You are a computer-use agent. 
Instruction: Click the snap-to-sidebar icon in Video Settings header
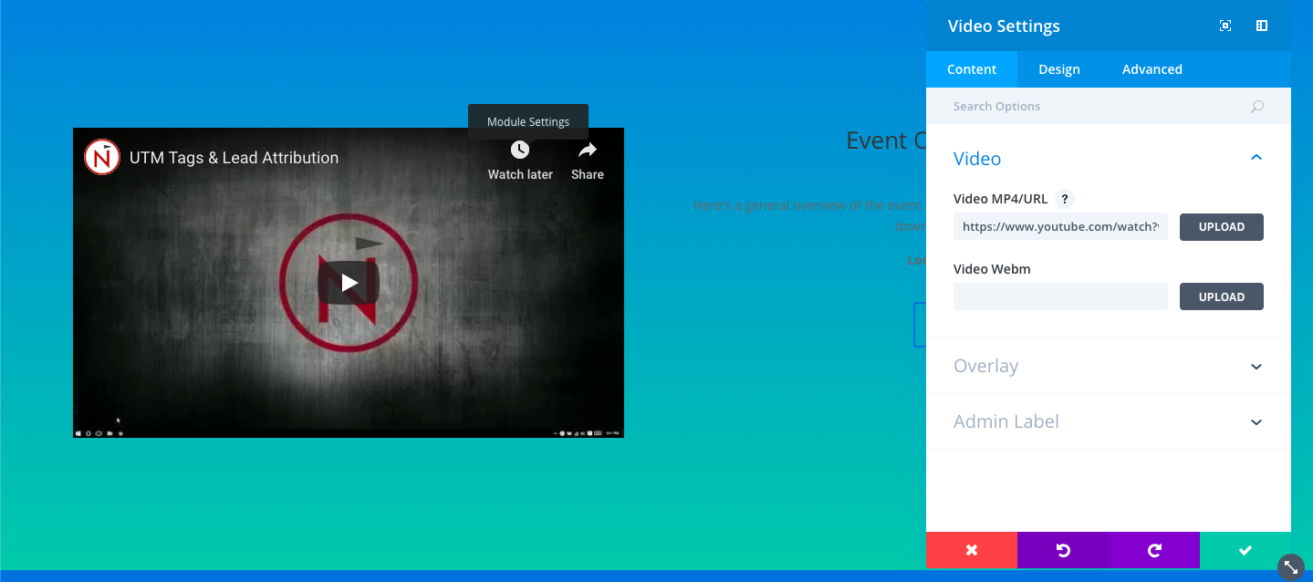pyautogui.click(x=1262, y=26)
